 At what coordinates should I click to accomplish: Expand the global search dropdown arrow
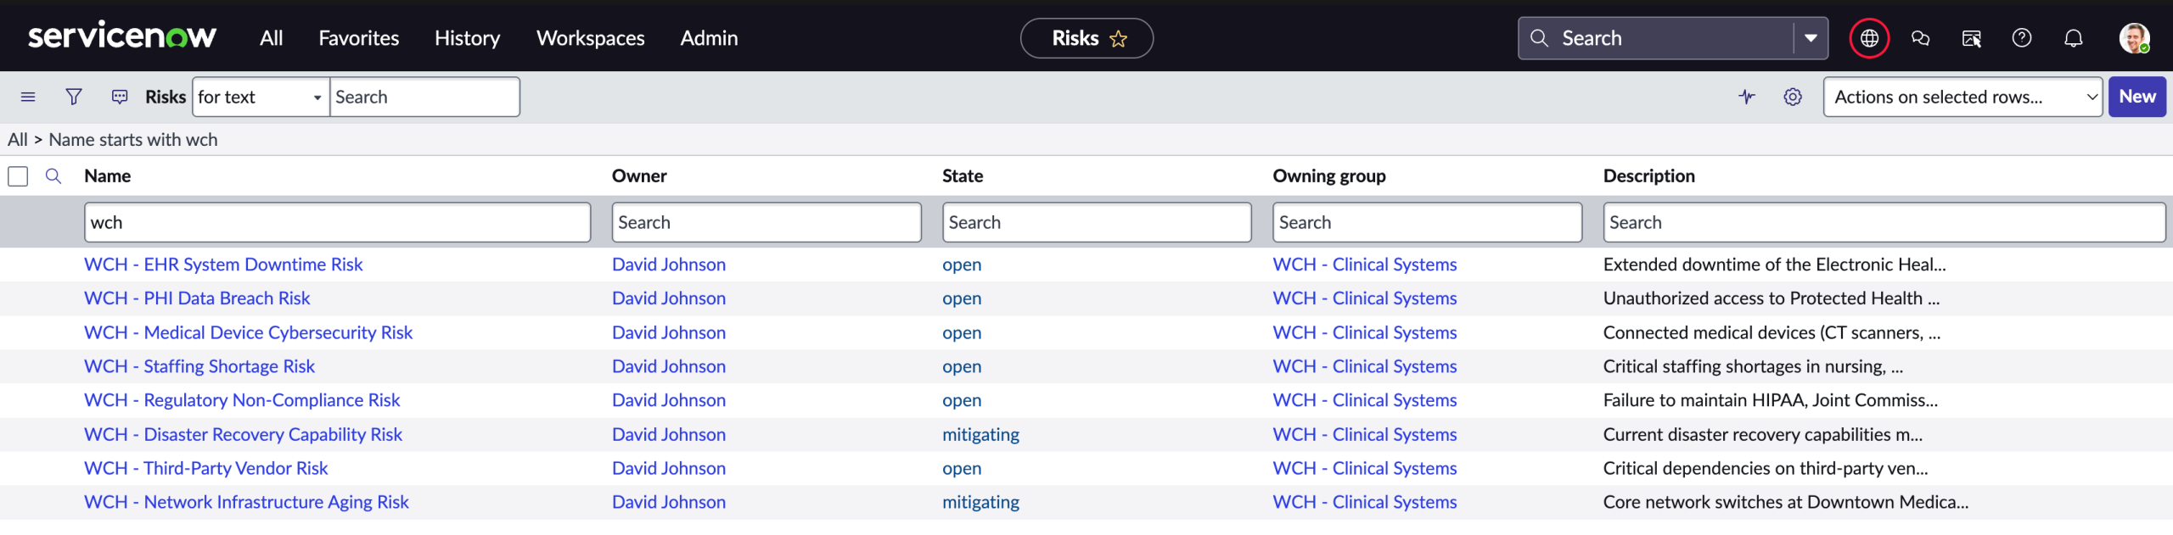1811,38
